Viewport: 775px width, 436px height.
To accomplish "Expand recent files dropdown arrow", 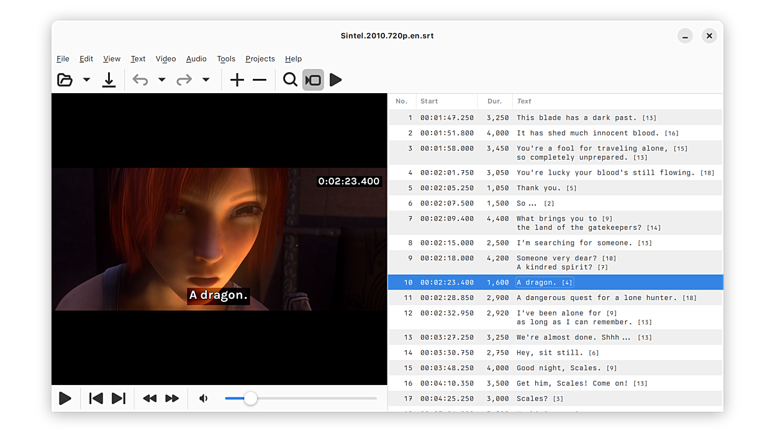I will click(x=86, y=79).
